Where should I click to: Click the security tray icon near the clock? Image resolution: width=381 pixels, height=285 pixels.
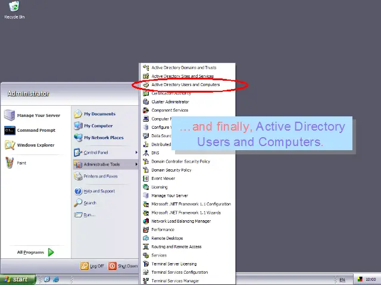click(360, 280)
